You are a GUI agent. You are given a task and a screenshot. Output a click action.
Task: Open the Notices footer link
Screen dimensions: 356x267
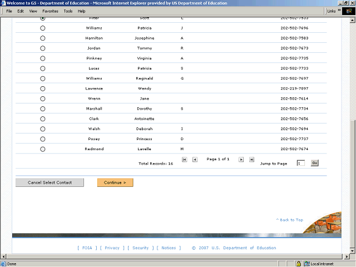tap(169, 248)
